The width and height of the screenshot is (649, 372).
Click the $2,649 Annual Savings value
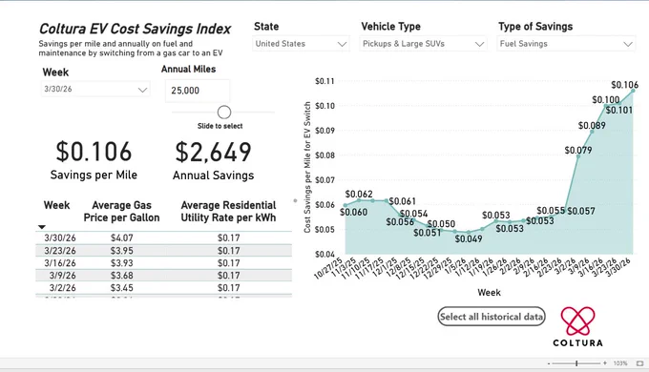[x=213, y=153]
